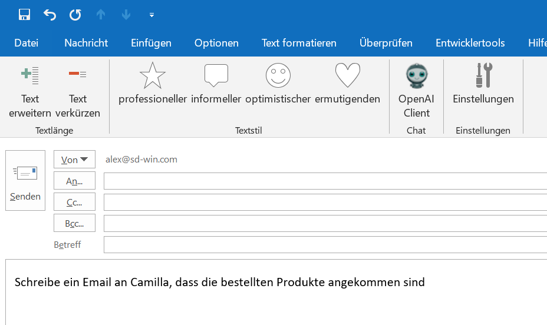
Task: Switch to the Text formatieren tab
Action: pyautogui.click(x=299, y=43)
